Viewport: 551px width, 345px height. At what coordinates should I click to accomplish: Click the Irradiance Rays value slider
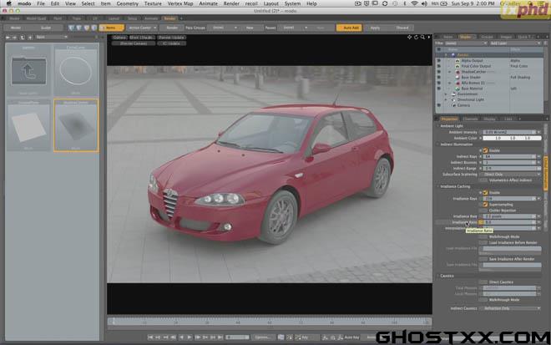[509, 199]
